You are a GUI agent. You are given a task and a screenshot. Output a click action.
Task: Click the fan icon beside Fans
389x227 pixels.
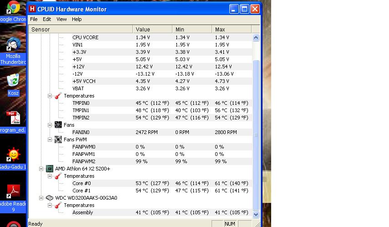tap(58, 125)
